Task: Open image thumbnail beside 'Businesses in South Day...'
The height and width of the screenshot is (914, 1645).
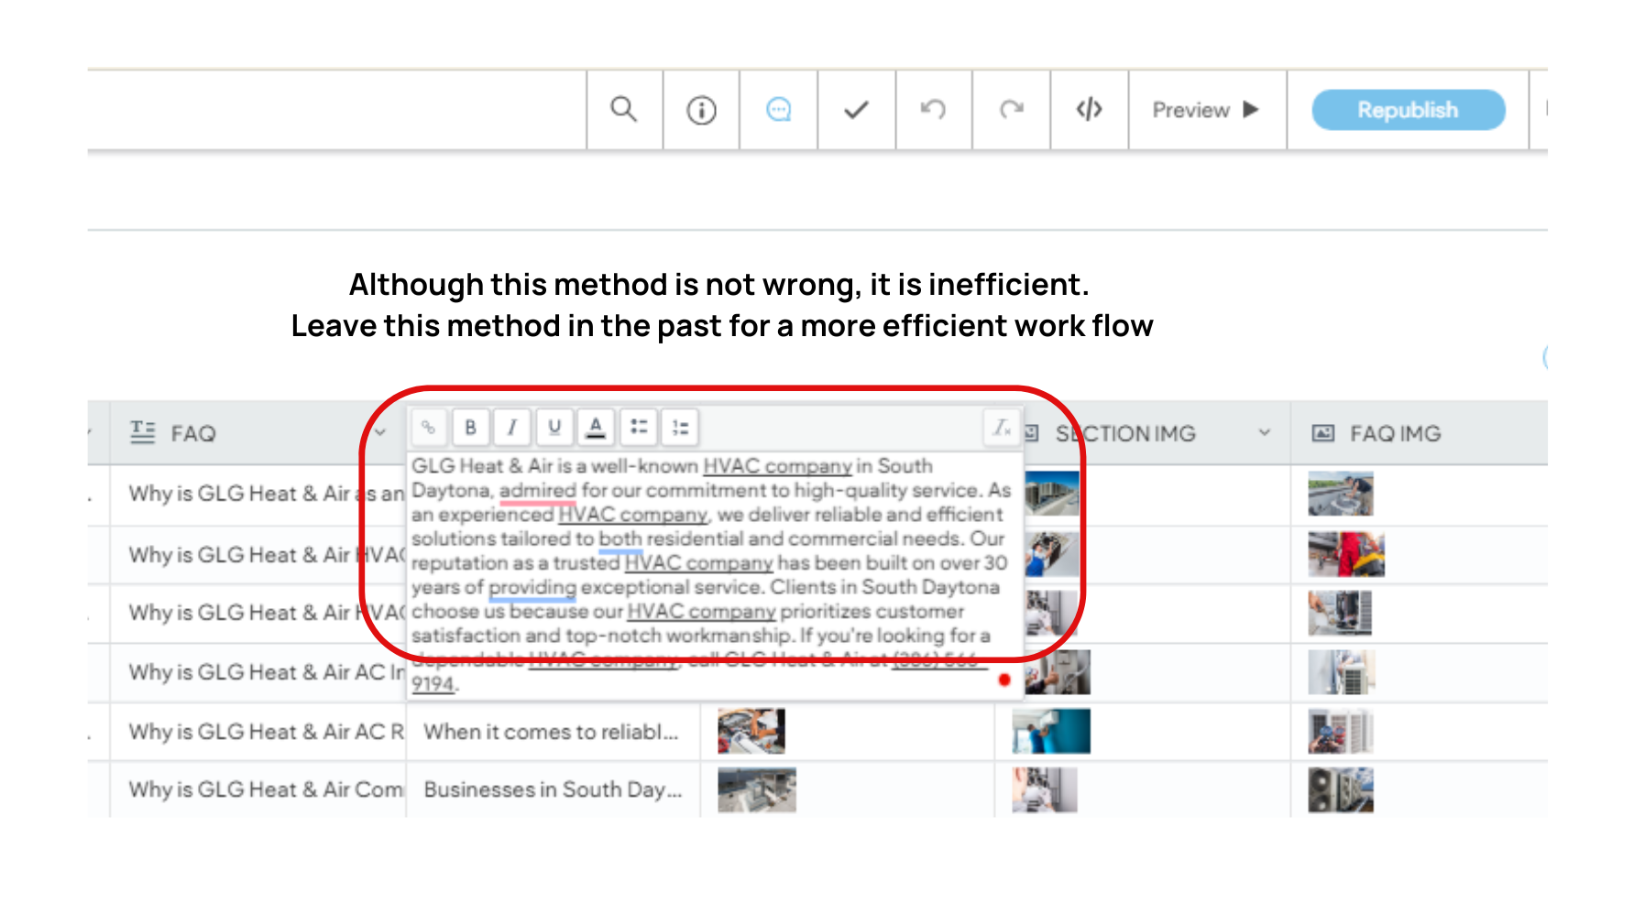Action: 757,789
